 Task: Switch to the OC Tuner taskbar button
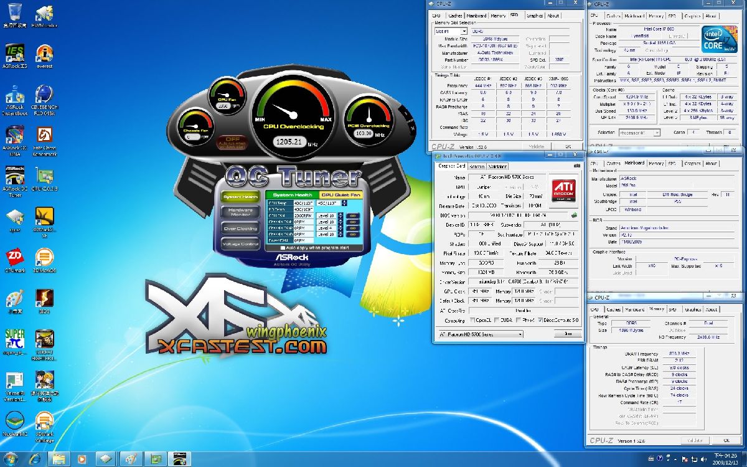(179, 459)
